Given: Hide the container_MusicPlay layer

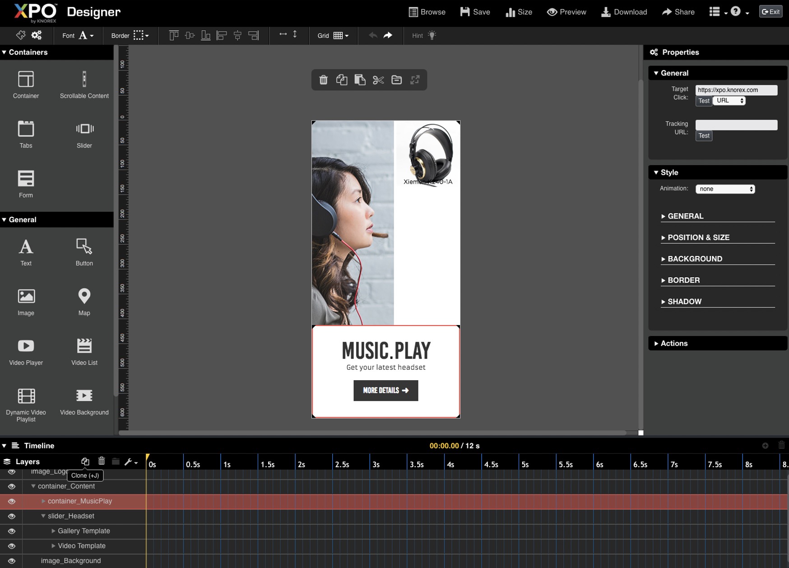Looking at the screenshot, I should pos(12,501).
